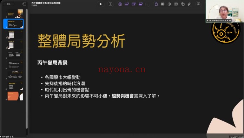Click bullet 時代紅利出現的機會點

coord(67,90)
